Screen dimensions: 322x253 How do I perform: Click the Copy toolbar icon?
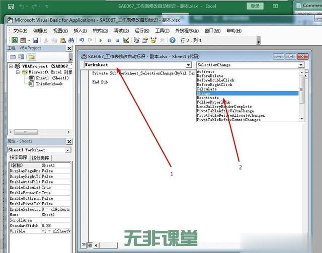point(54,40)
